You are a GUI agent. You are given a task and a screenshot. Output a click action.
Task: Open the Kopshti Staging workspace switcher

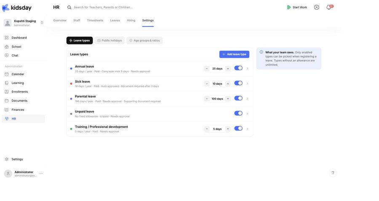(42, 23)
